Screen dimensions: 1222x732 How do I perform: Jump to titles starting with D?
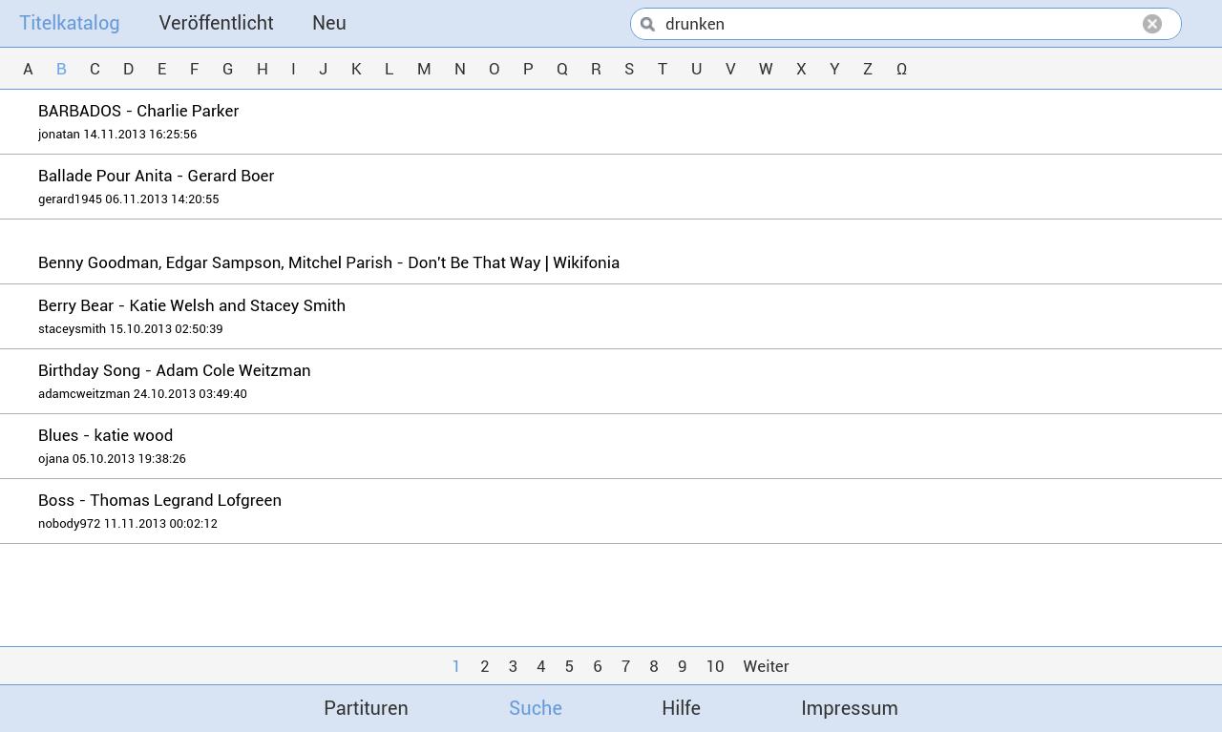128,69
